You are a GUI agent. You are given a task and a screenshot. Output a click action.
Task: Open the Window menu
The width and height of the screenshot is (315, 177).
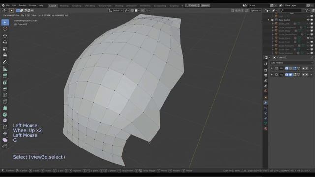click(x=32, y=5)
